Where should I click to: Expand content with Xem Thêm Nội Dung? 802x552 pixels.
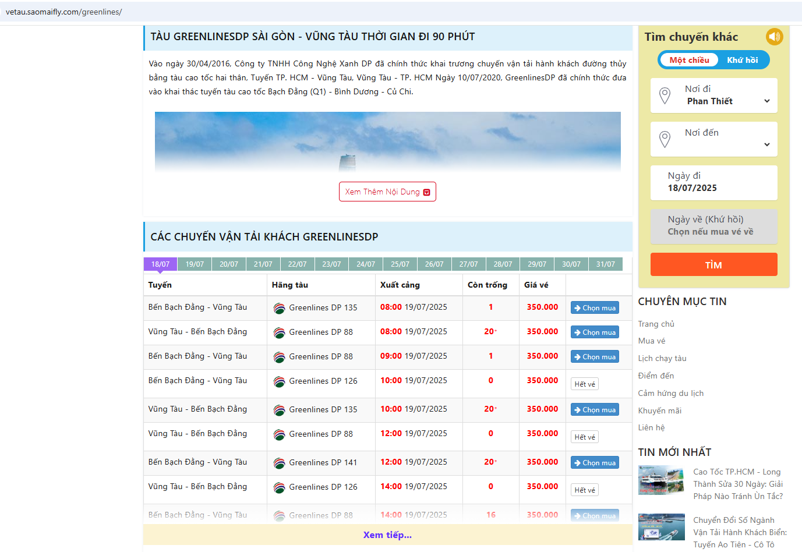[x=387, y=192]
